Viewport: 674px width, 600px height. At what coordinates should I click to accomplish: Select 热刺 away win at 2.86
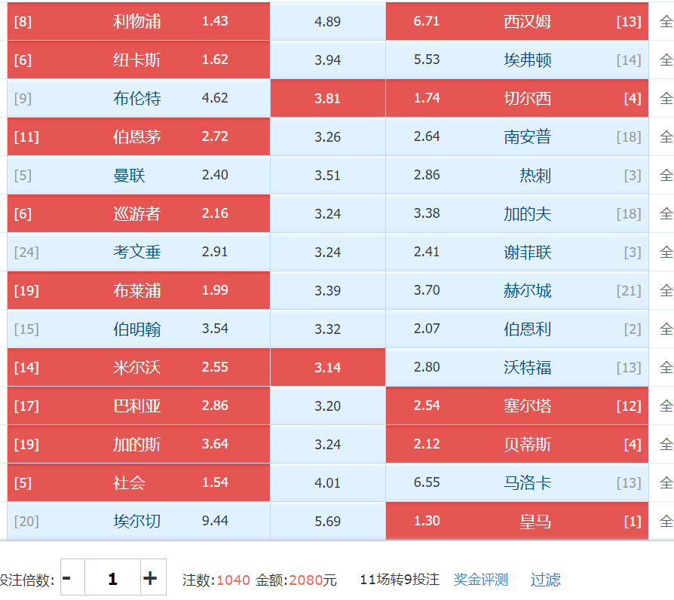tap(517, 175)
